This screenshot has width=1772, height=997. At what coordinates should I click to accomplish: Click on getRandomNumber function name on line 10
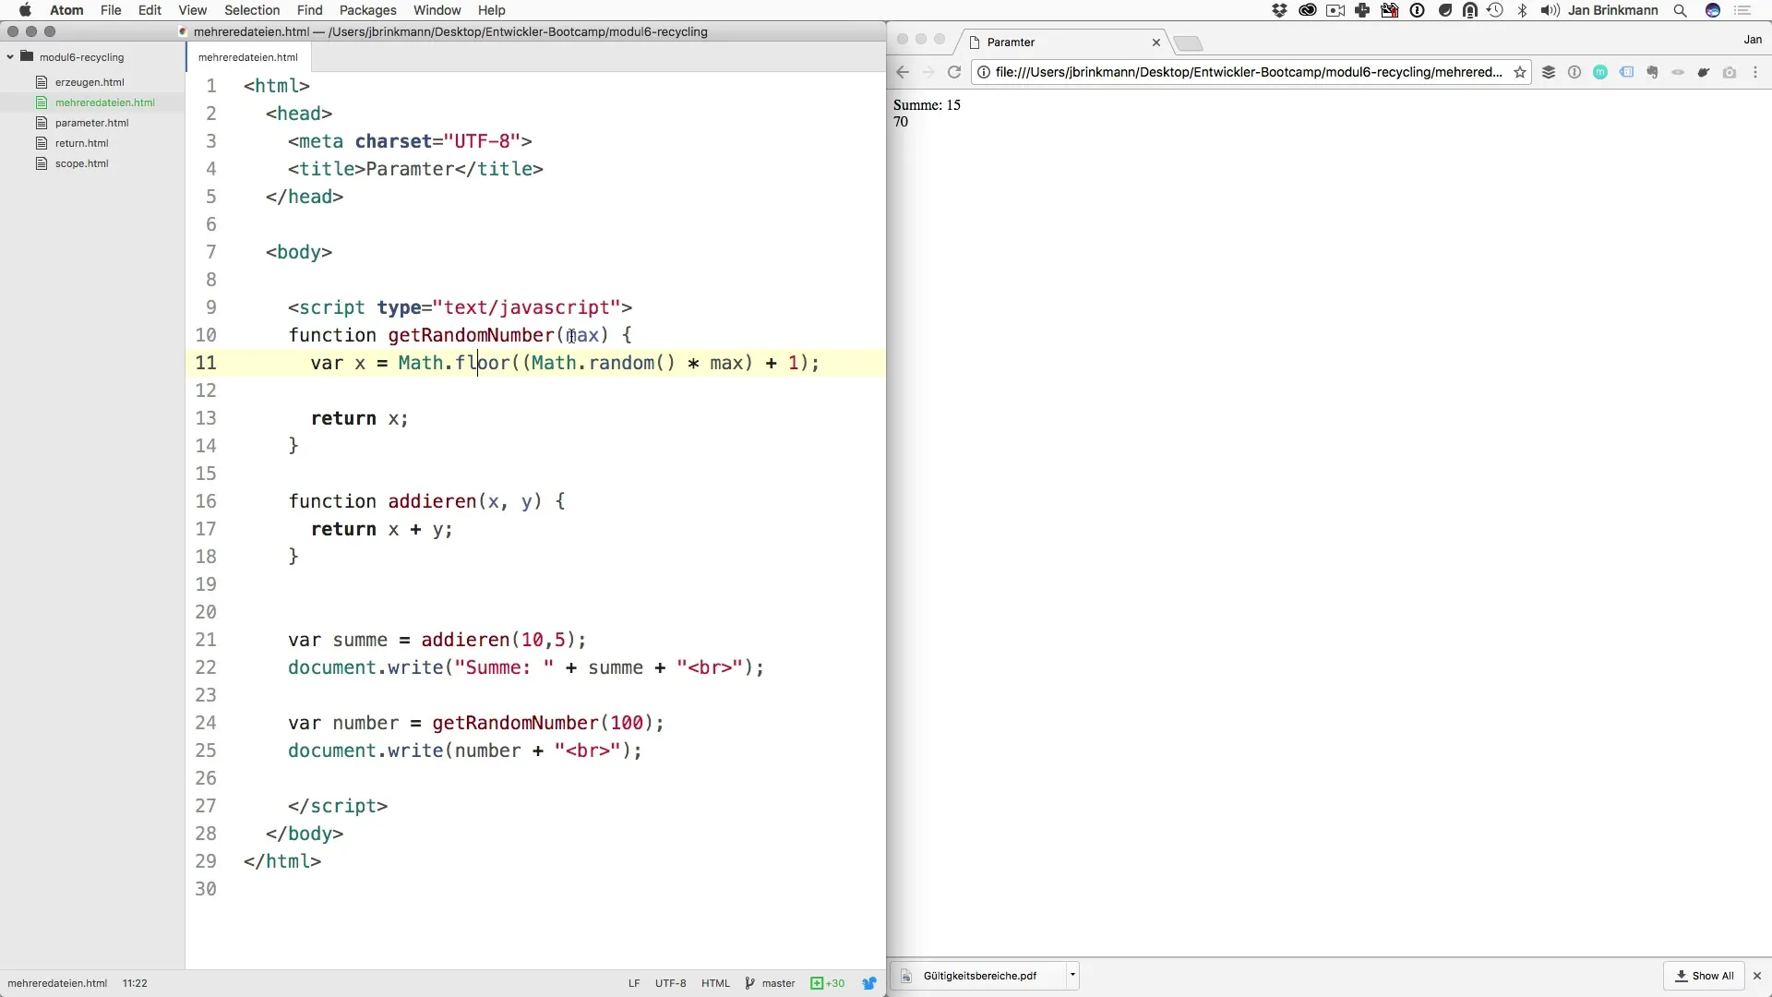click(x=471, y=335)
